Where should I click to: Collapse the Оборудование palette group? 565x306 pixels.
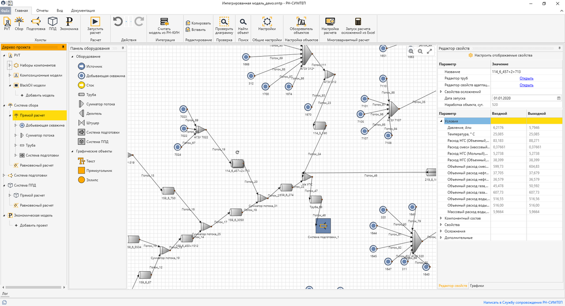point(72,57)
